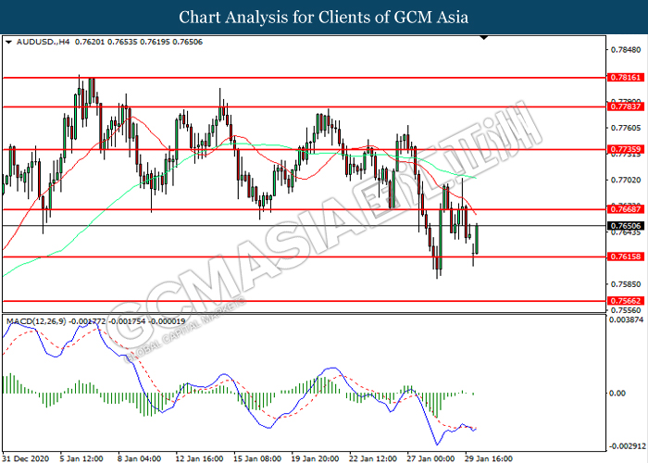Viewport: 648px width, 463px height.
Task: Select the 0.77837 price level label
Action: click(x=625, y=106)
